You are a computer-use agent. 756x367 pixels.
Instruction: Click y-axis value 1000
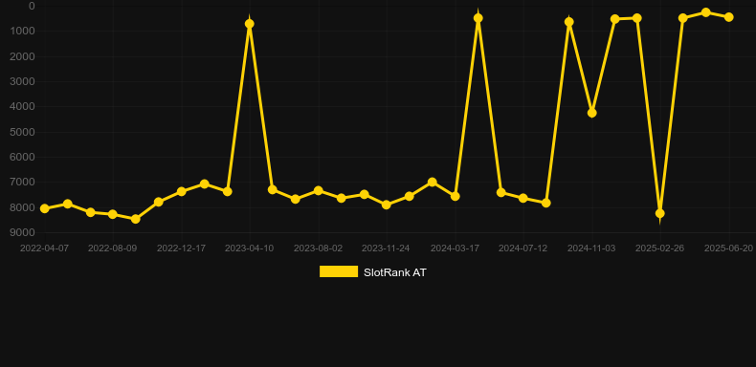[23, 32]
